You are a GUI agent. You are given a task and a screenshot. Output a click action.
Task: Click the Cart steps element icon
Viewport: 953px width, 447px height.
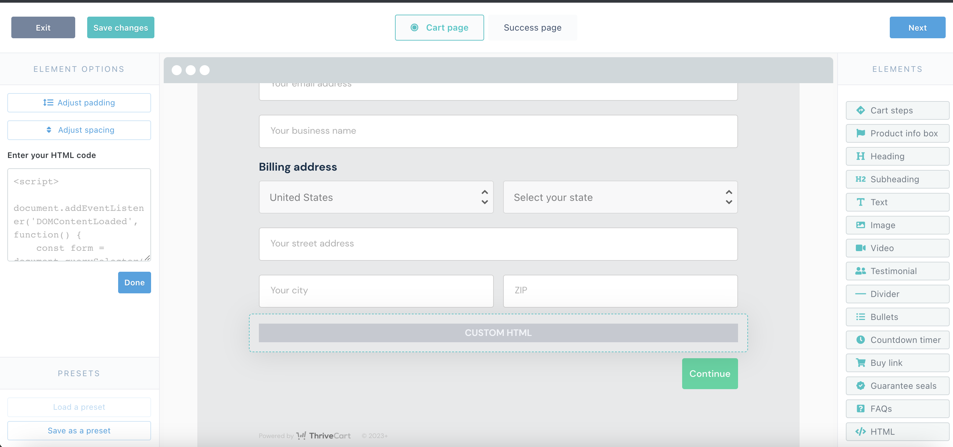coord(860,110)
